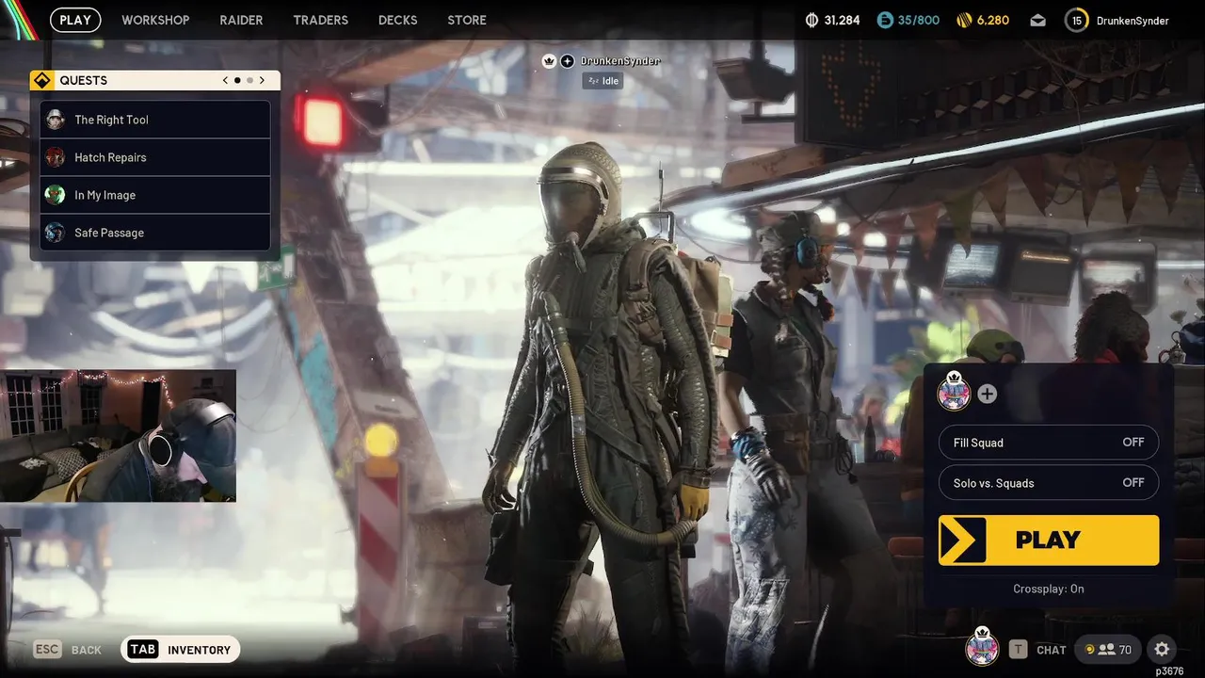
Task: Open the PLAY tab in the top navigation
Action: click(75, 20)
